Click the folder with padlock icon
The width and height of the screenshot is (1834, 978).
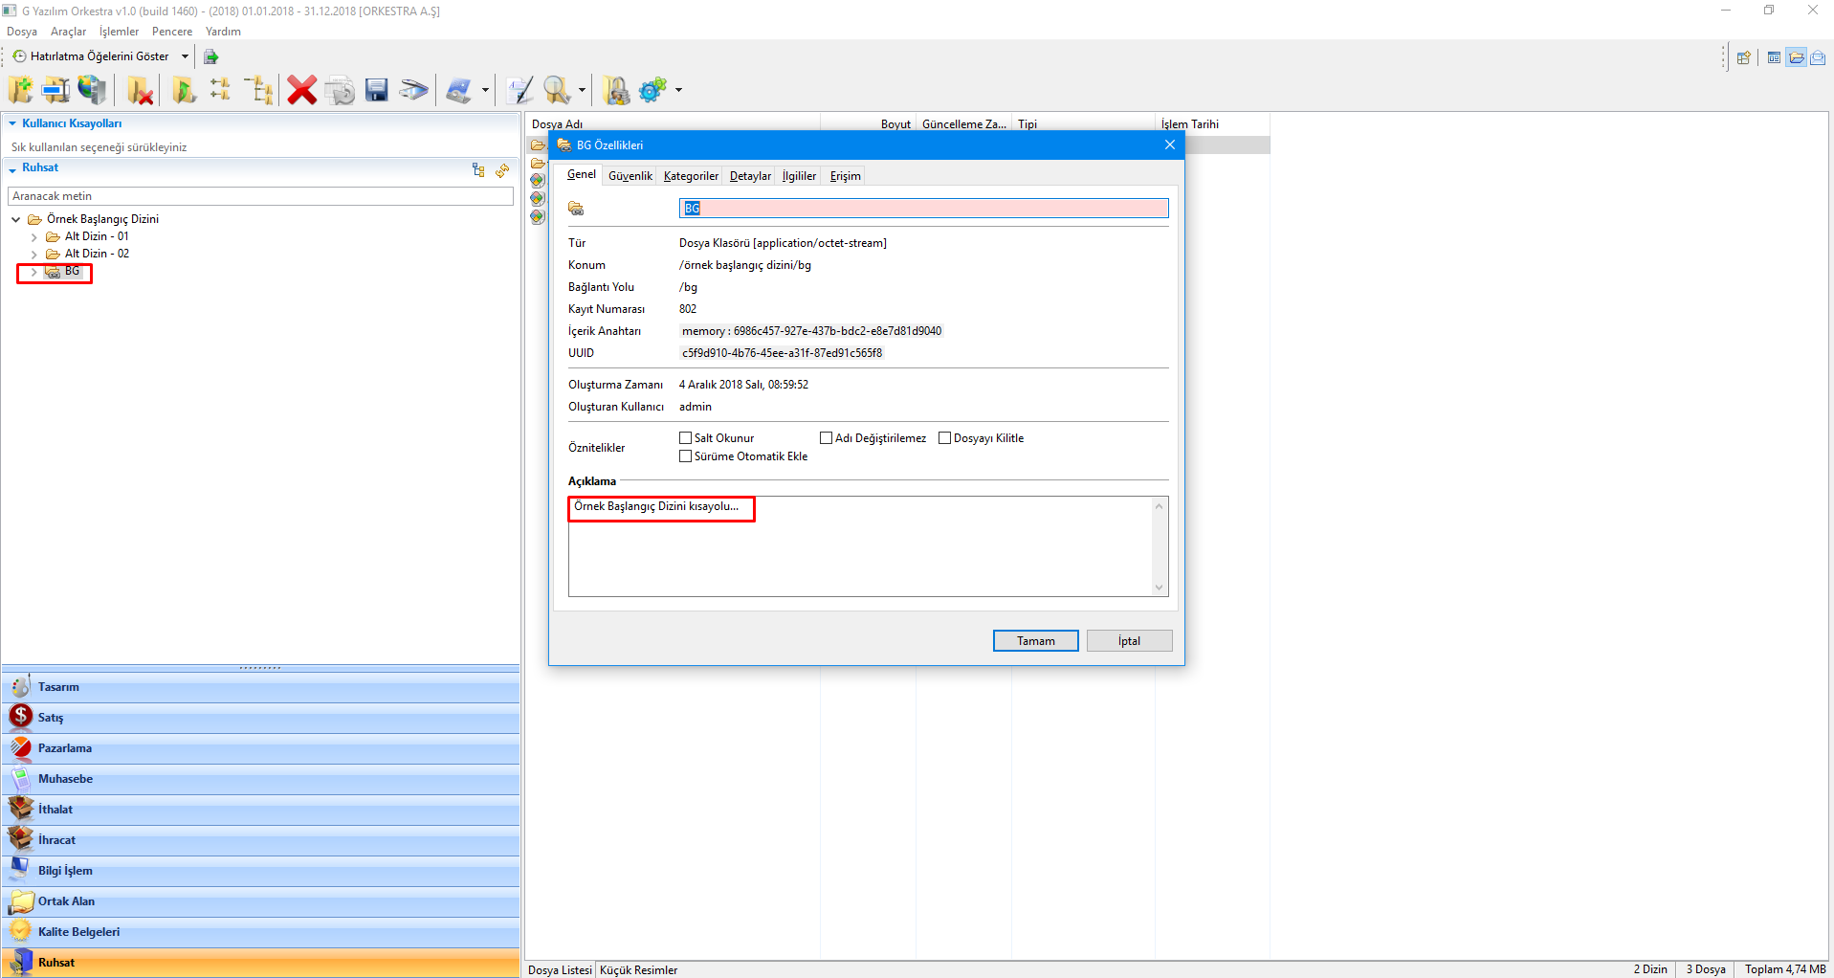617,90
